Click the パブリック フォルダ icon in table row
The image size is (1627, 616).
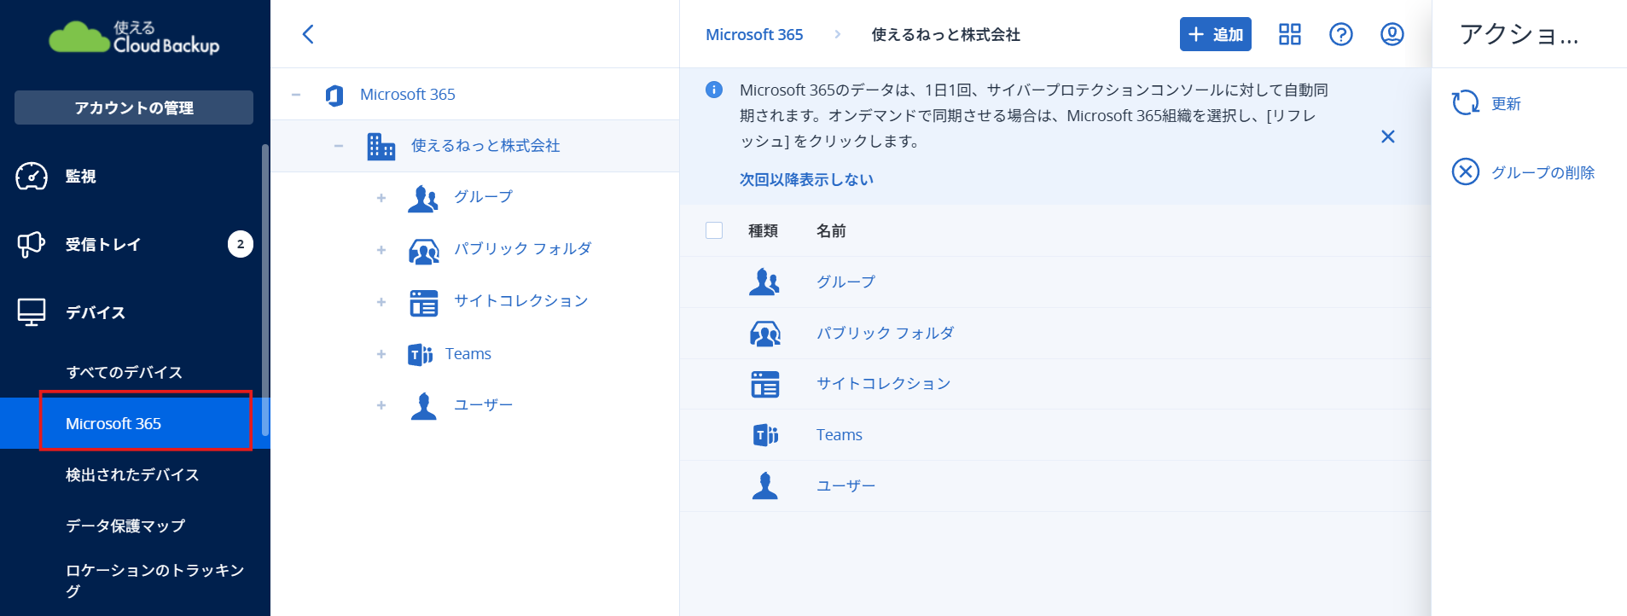coord(765,333)
